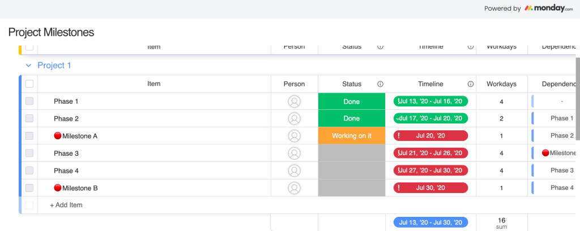Image resolution: width=580 pixels, height=231 pixels.
Task: Change the Working on it status
Action: [351, 136]
